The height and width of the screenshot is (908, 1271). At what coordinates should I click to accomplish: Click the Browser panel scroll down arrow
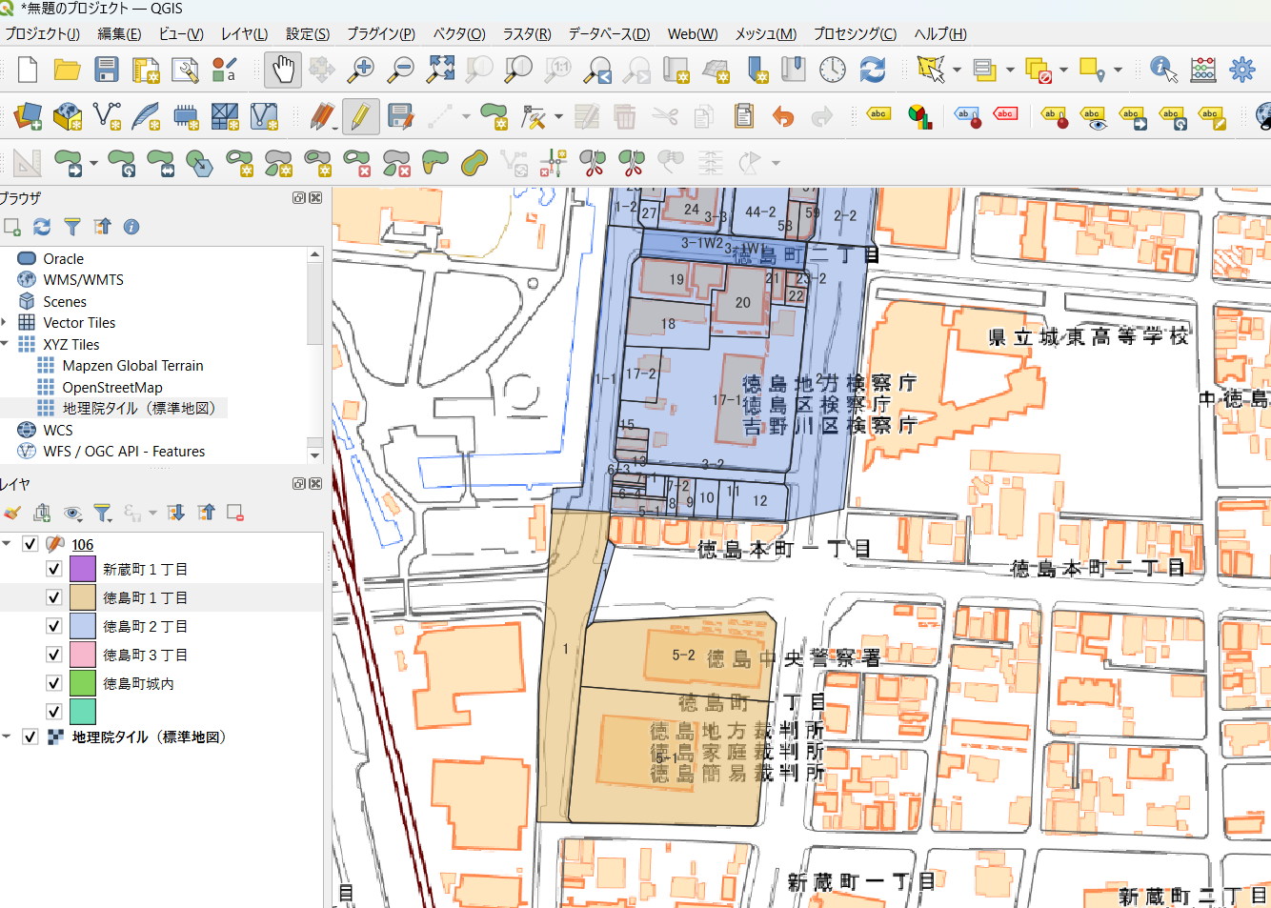[x=314, y=455]
